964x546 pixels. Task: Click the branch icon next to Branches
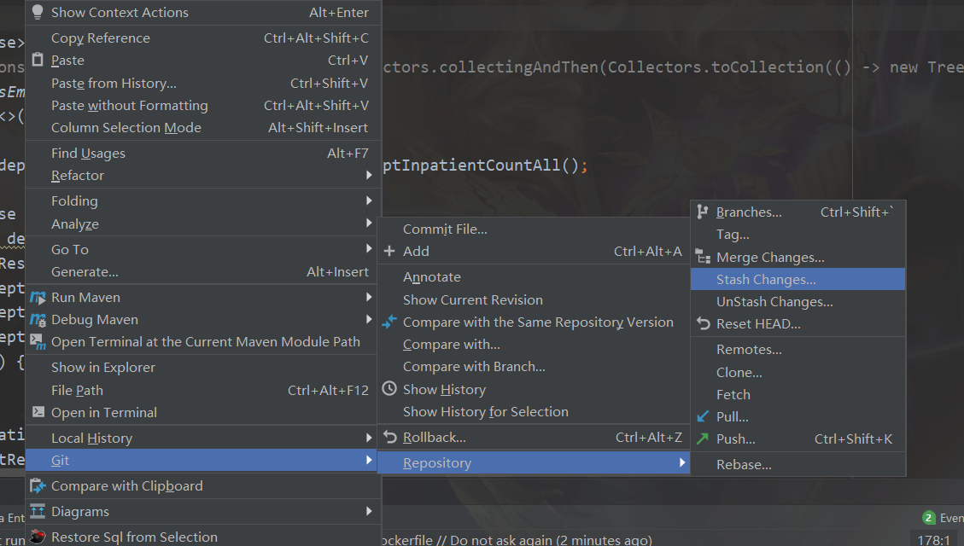[x=703, y=212]
